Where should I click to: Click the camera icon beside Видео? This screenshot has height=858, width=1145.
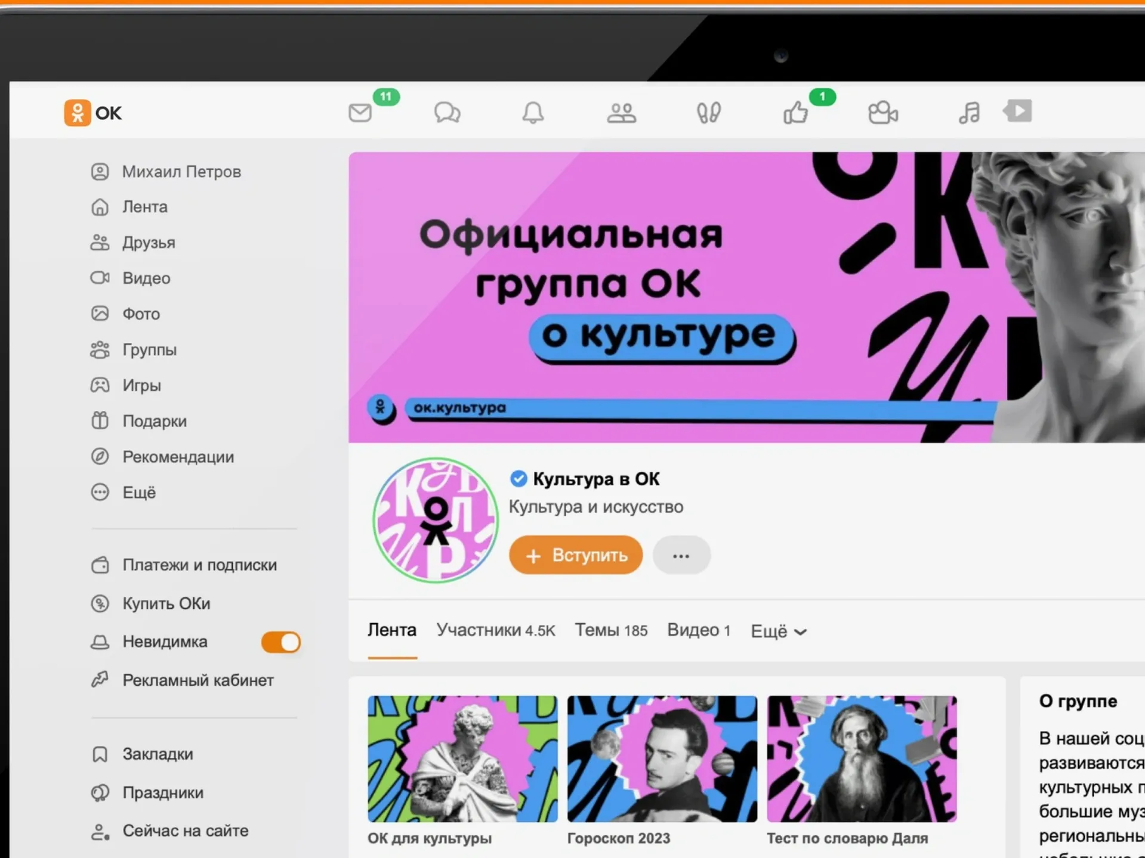pos(100,278)
